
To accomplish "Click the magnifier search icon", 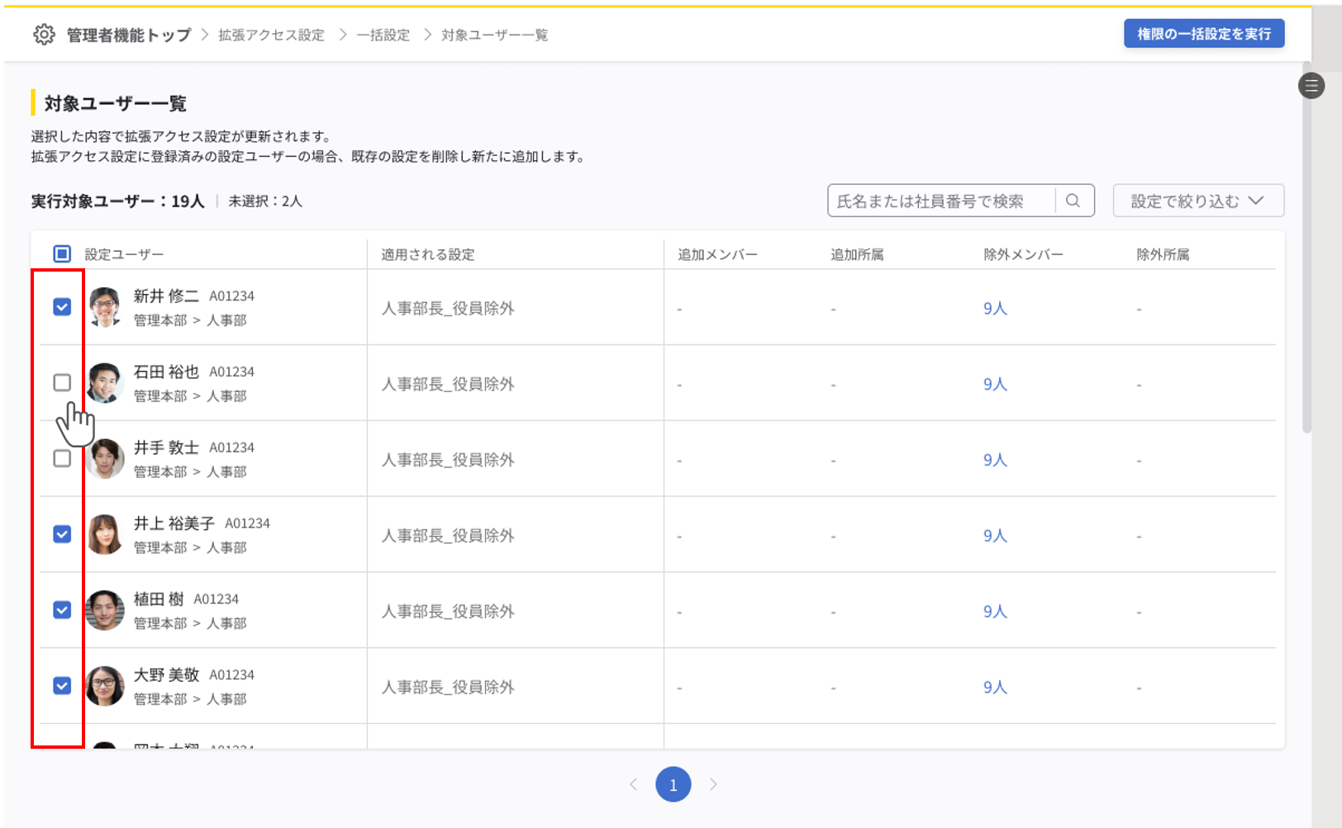I will (1073, 201).
